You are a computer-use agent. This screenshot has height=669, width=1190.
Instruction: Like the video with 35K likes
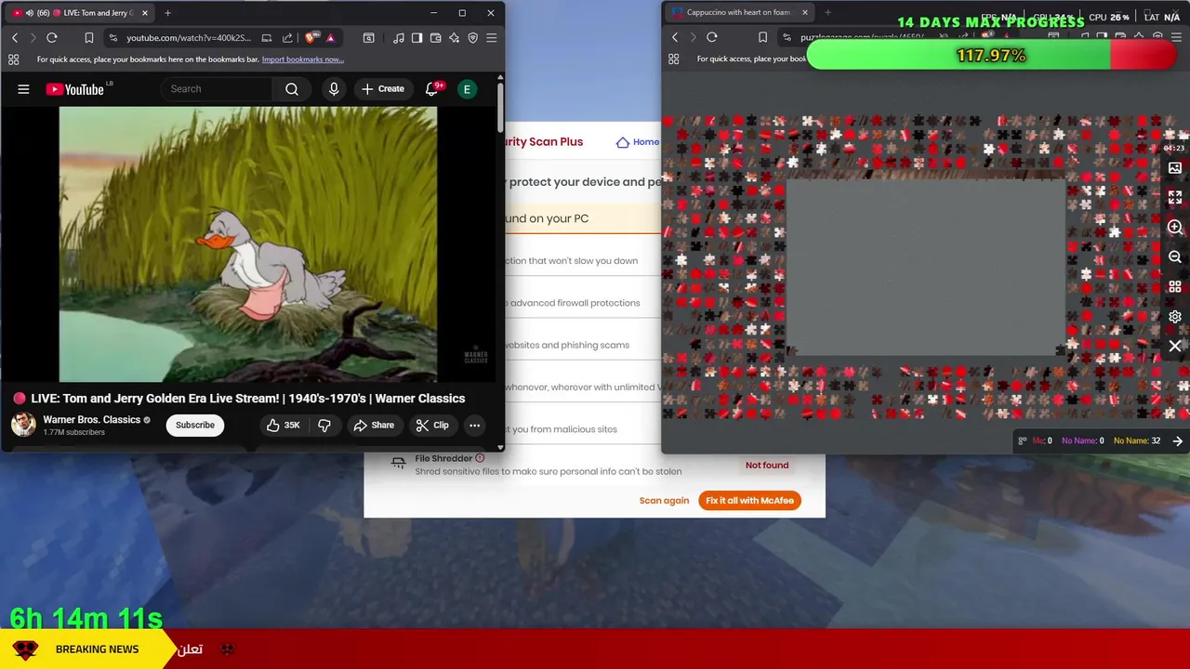(284, 425)
